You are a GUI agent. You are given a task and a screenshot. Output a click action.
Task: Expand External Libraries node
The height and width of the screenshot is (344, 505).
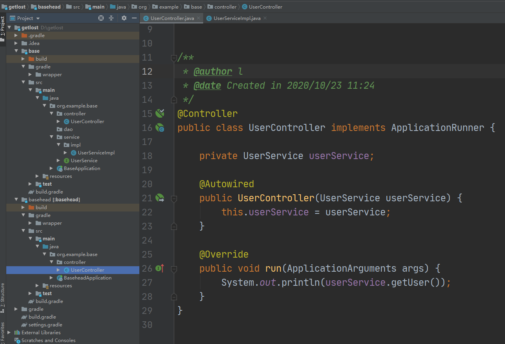(x=9, y=333)
